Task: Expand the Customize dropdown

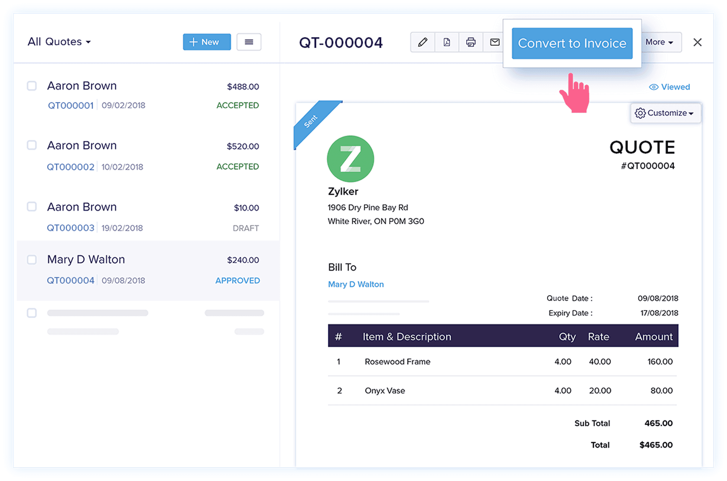Action: coord(665,113)
